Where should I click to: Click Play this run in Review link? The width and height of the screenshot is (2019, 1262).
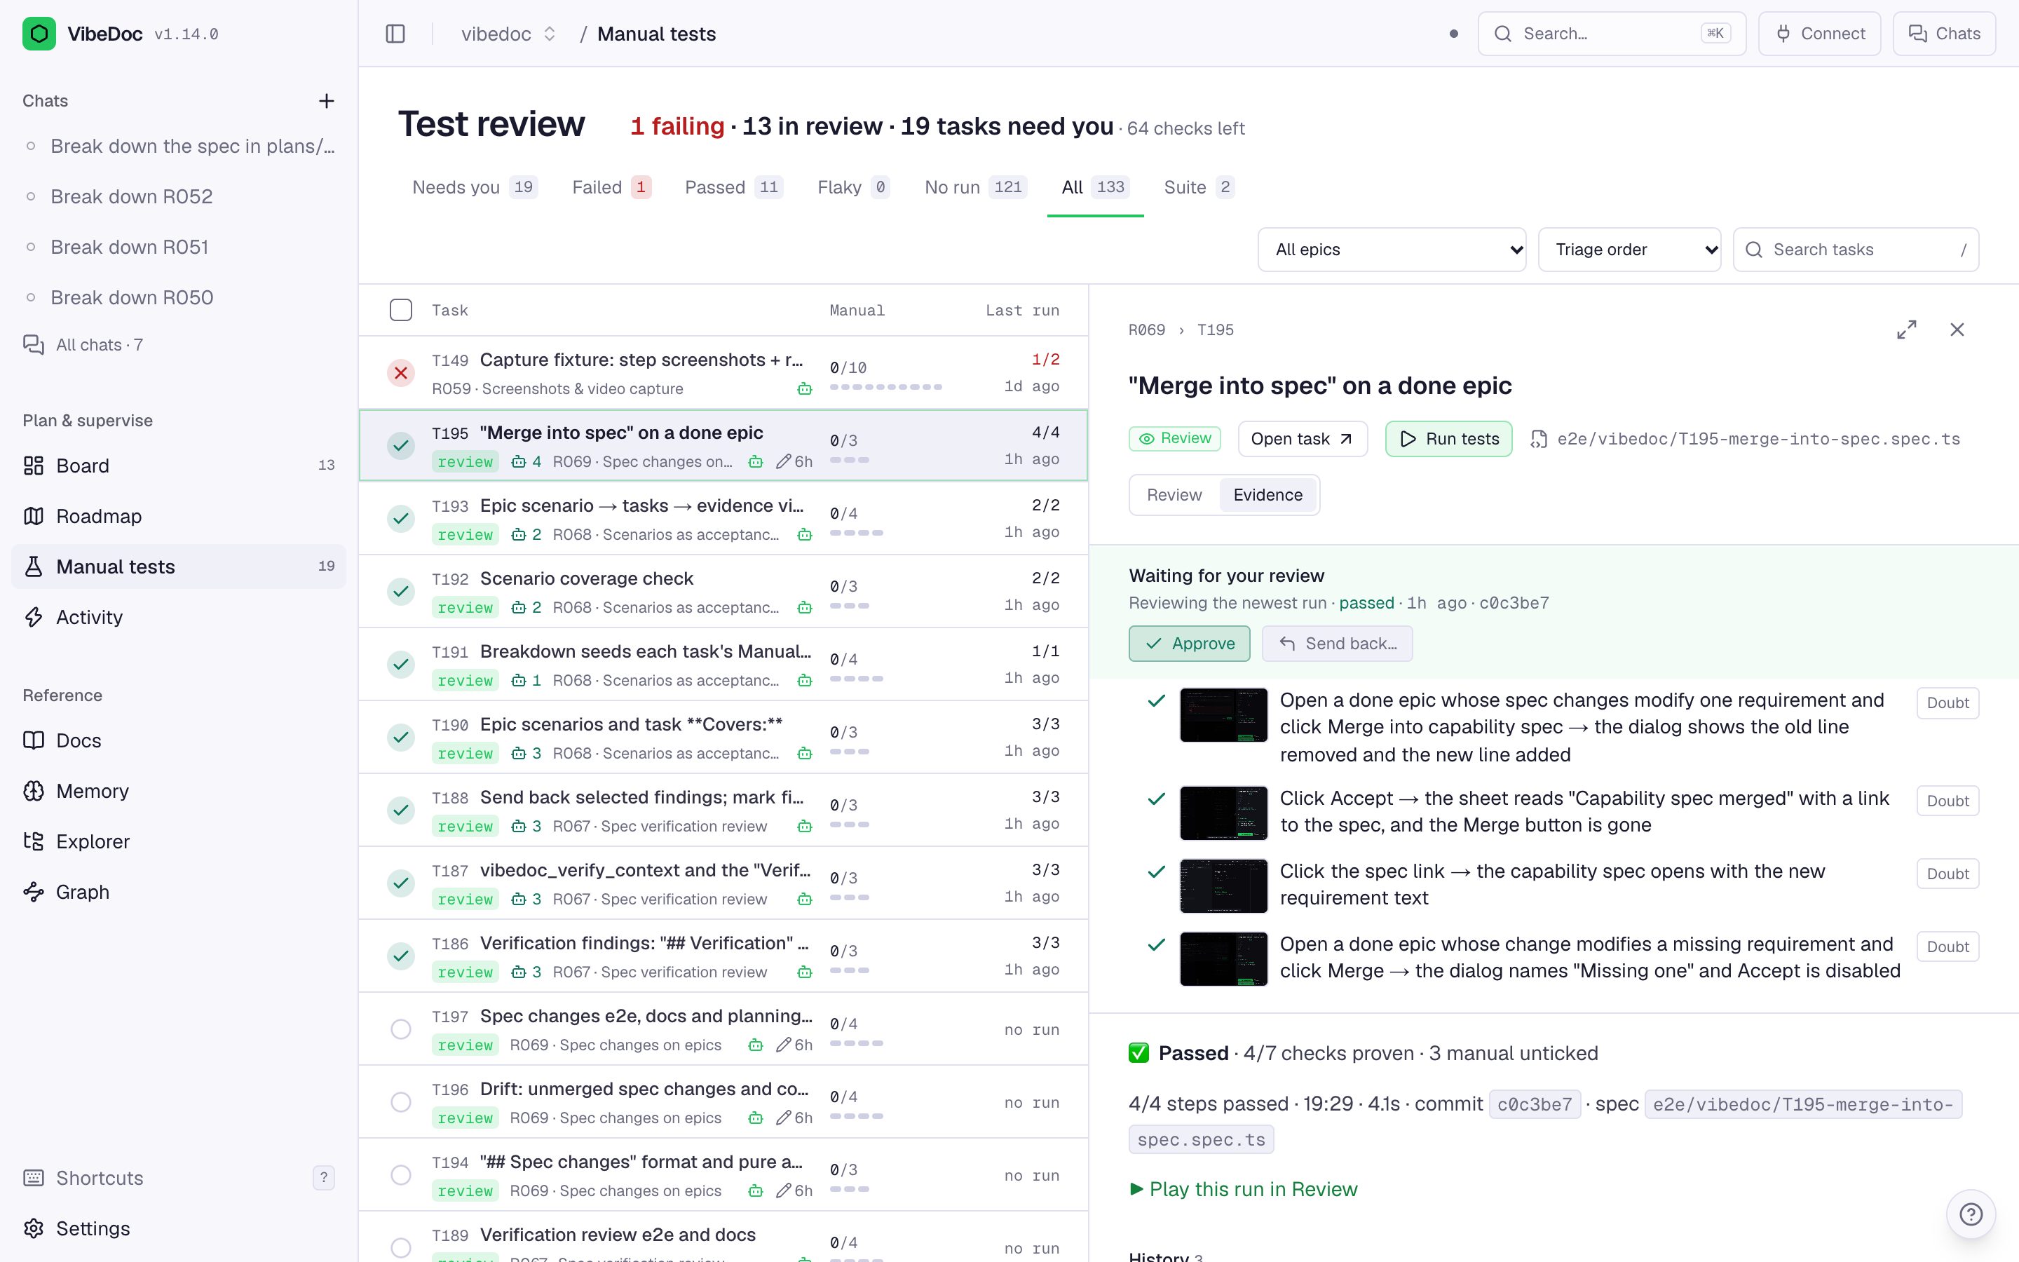click(x=1243, y=1188)
